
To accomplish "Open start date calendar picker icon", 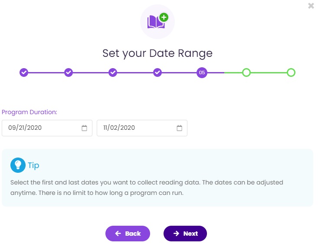I will click(x=84, y=128).
